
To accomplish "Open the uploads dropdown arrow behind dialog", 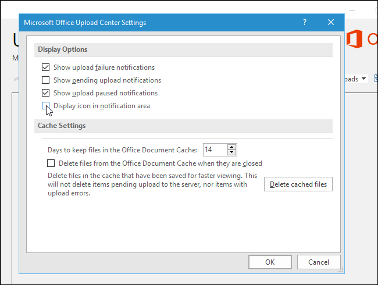I will (364, 79).
